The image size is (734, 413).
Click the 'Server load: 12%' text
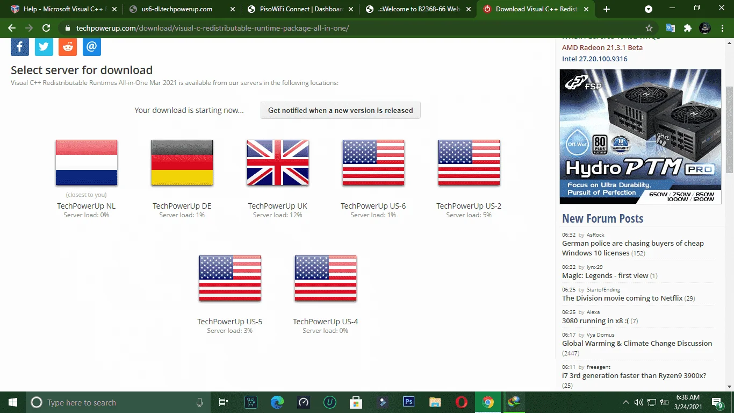pyautogui.click(x=278, y=215)
